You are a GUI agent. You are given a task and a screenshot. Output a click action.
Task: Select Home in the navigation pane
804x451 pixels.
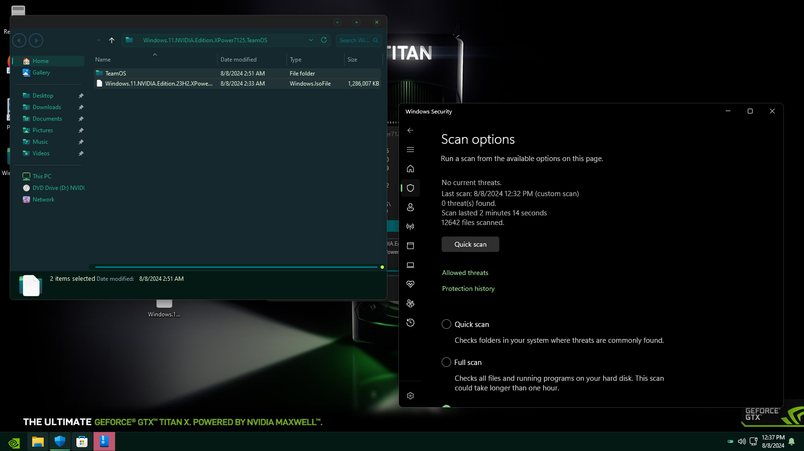(49, 61)
